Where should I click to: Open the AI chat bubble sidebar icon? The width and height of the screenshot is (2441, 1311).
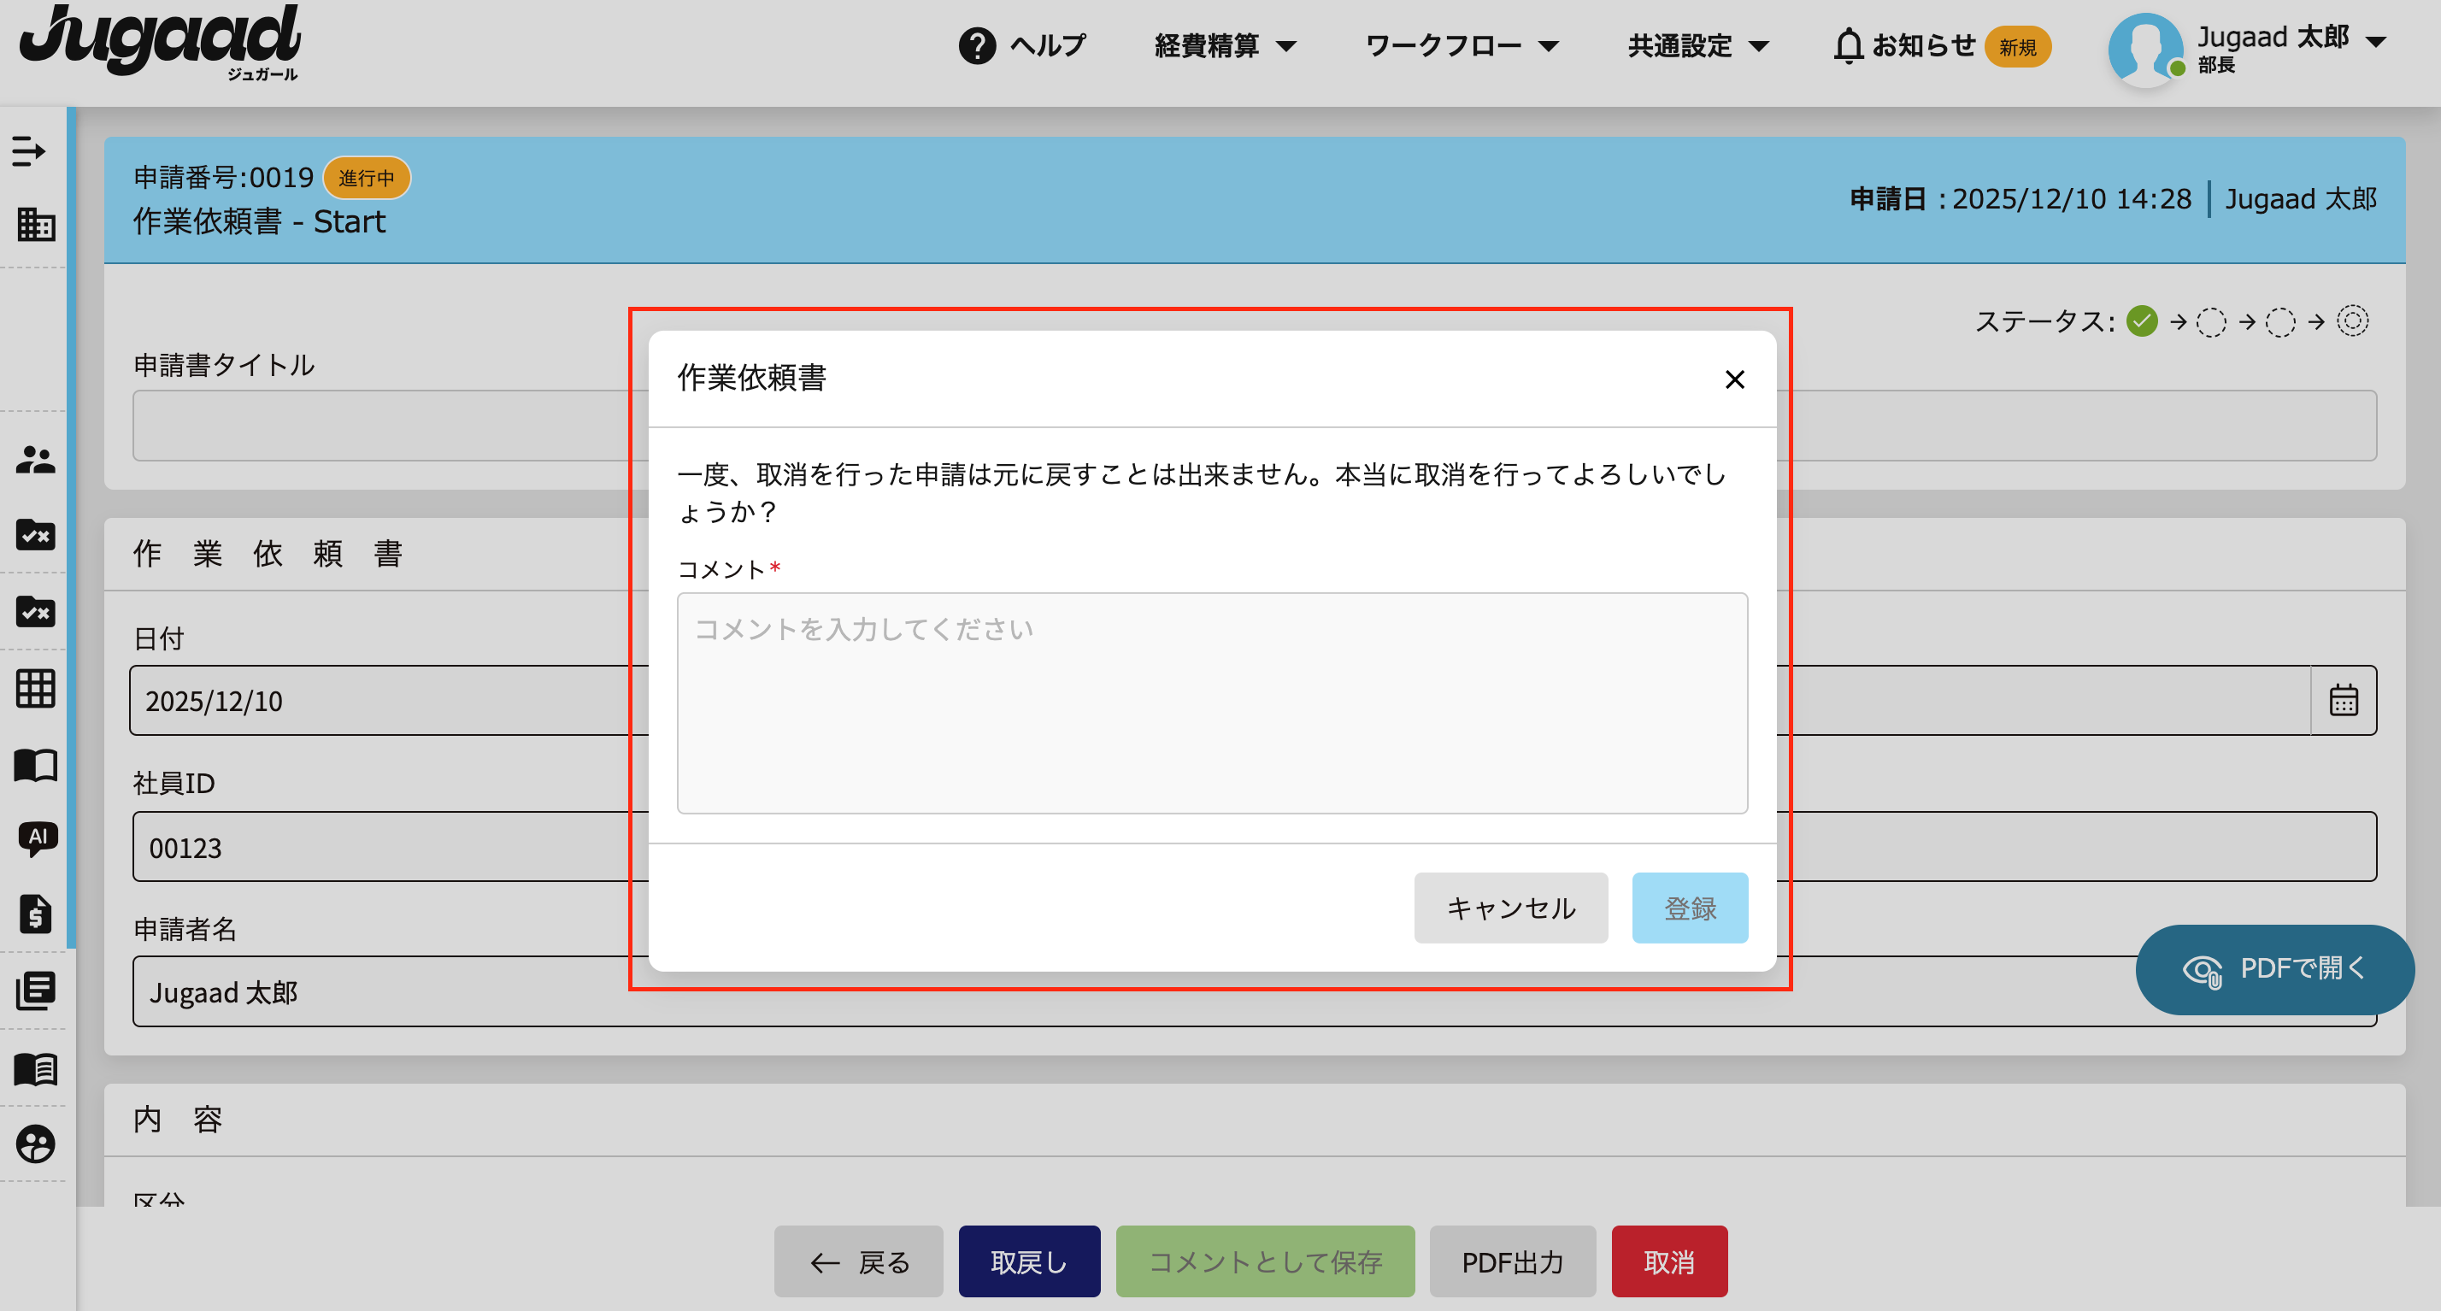(x=37, y=838)
